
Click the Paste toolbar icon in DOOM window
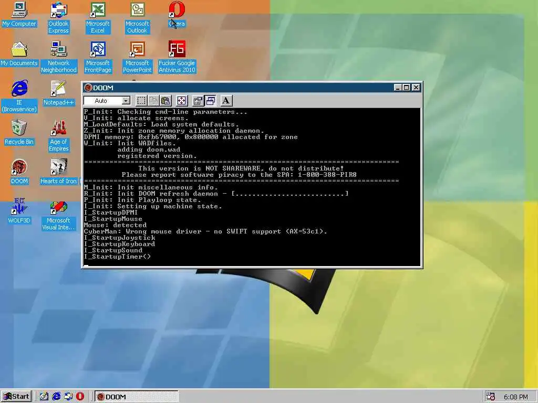(165, 100)
